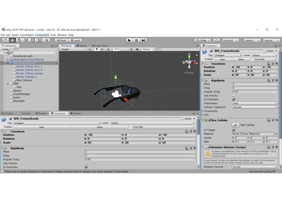This screenshot has height=201, width=282.
Task: Select the Scale tool
Action: pos(26,40)
